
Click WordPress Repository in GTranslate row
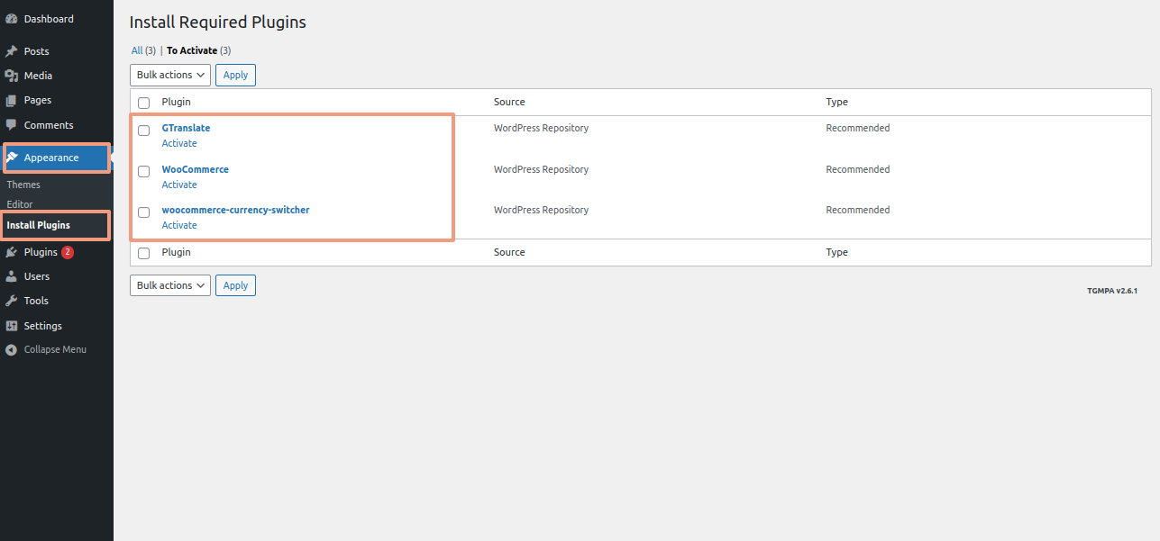[x=541, y=128]
